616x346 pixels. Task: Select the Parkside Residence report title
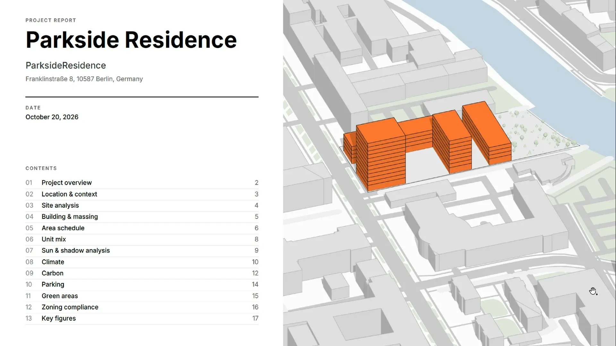click(x=131, y=40)
